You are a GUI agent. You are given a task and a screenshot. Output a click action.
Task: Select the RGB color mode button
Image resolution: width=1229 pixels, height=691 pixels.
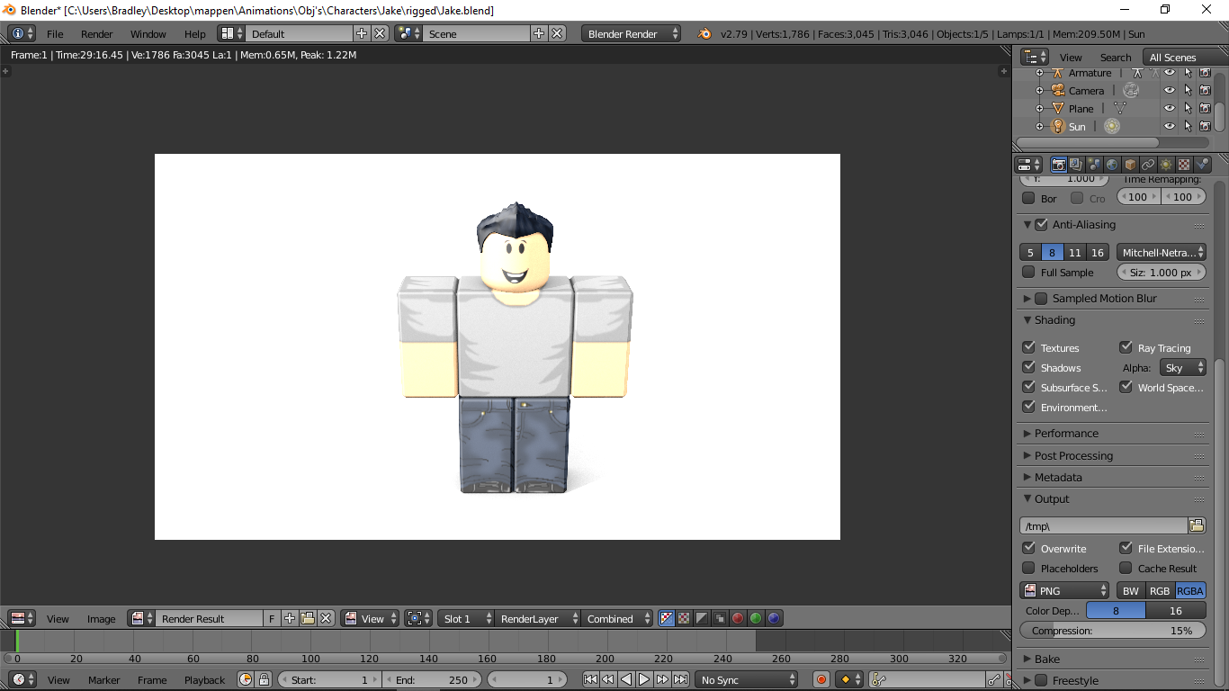pyautogui.click(x=1160, y=590)
